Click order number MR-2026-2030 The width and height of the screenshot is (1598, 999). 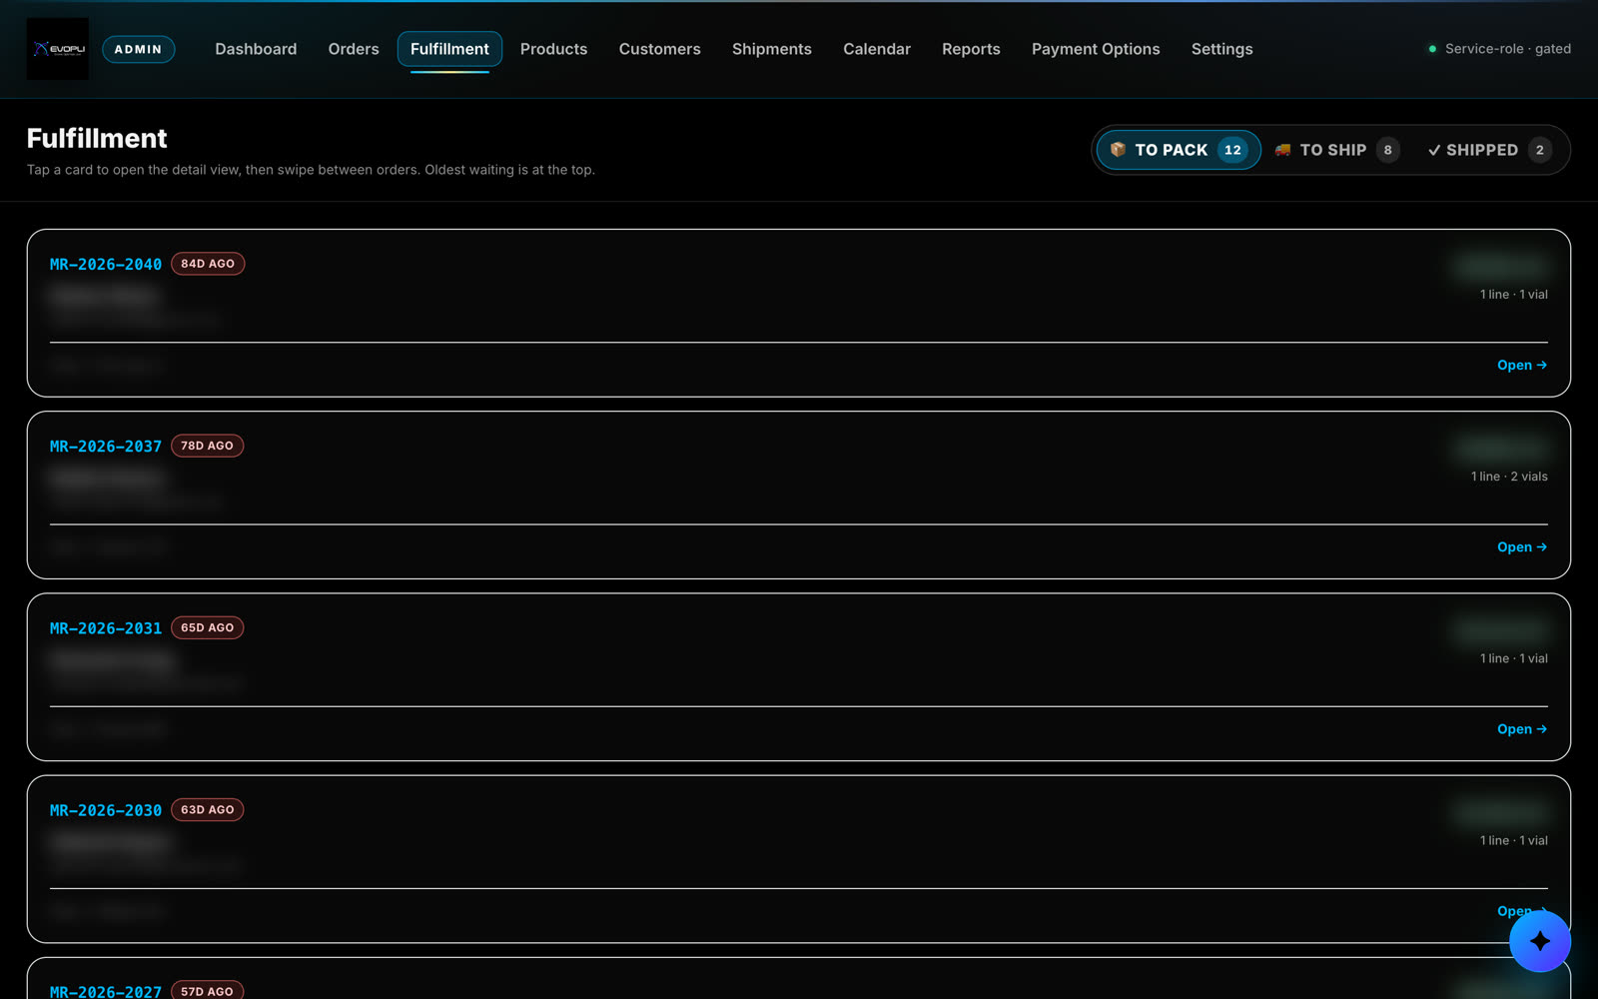coord(106,810)
